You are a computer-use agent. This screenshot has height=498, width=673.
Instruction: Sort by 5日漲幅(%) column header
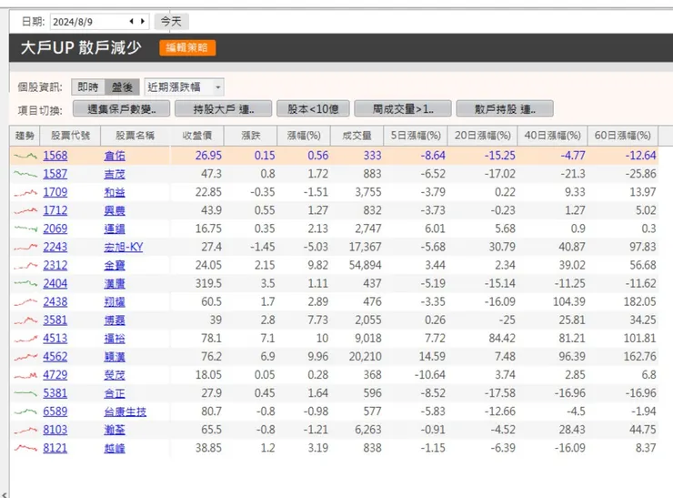point(416,136)
